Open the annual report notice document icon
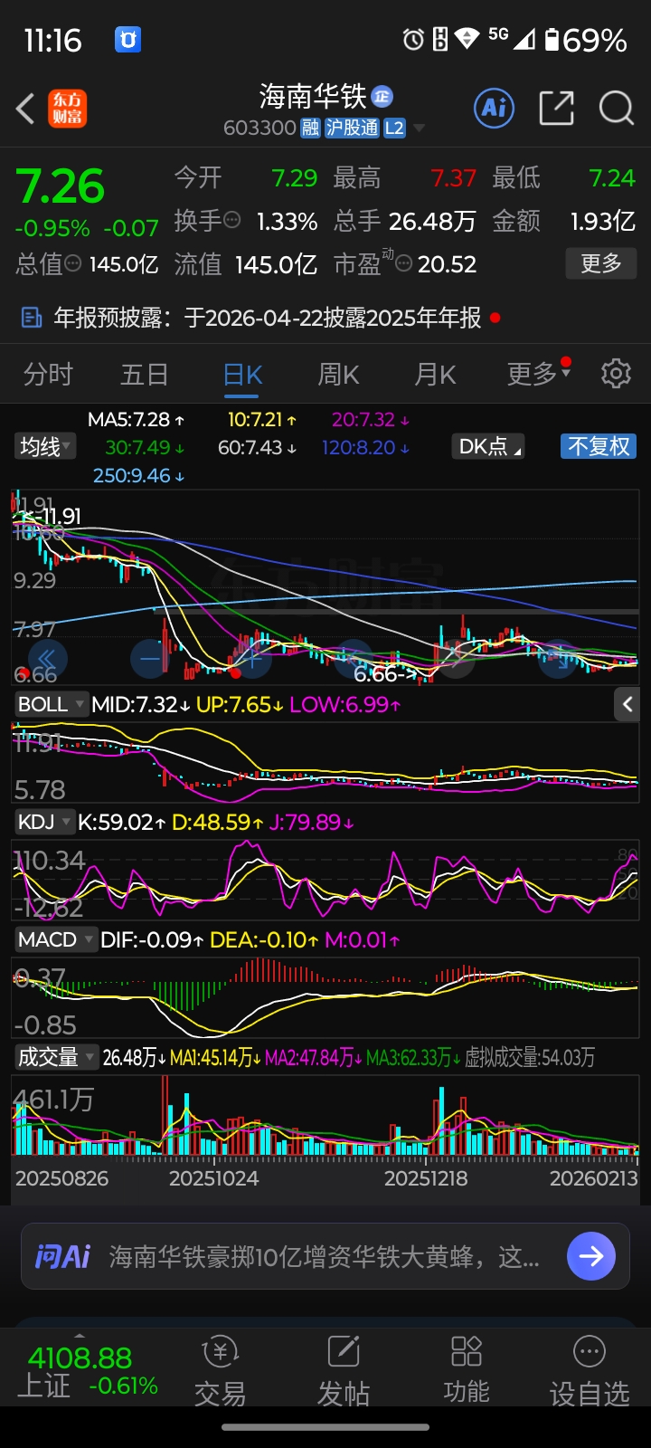Image resolution: width=651 pixels, height=1448 pixels. tap(32, 318)
